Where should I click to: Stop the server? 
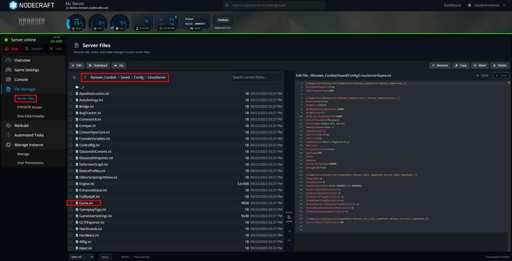(11, 49)
